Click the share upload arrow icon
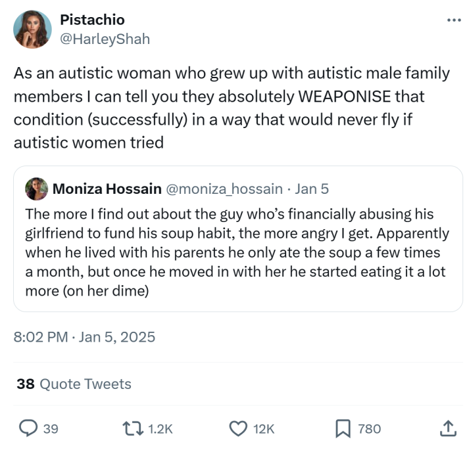The width and height of the screenshot is (467, 450). [x=447, y=428]
